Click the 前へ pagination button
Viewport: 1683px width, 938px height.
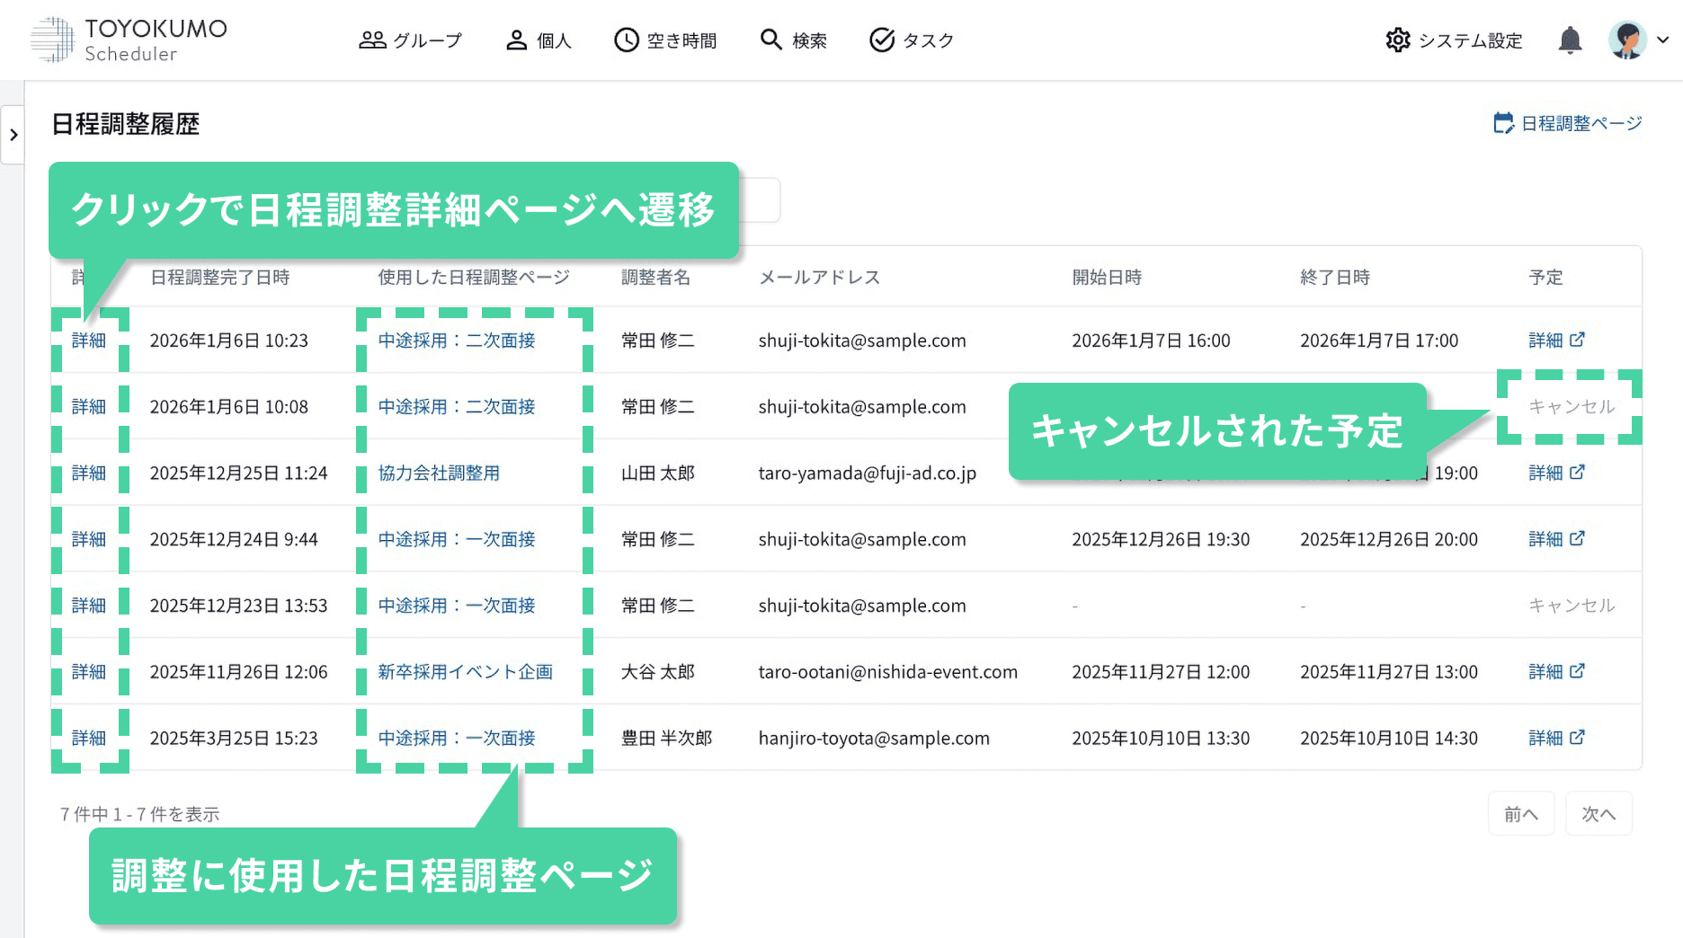(x=1521, y=813)
